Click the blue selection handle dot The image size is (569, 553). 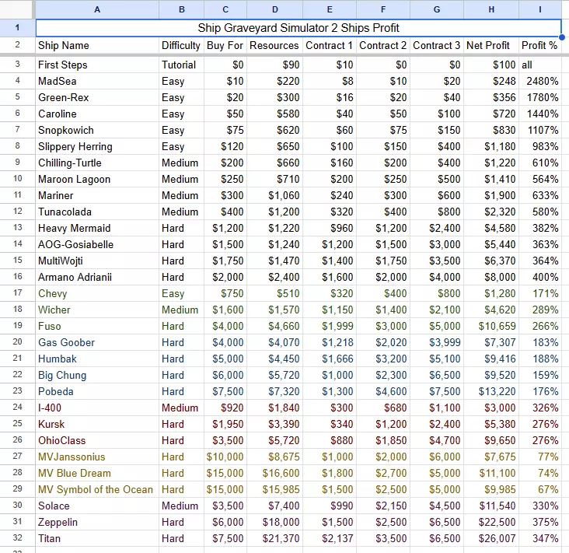coord(561,37)
